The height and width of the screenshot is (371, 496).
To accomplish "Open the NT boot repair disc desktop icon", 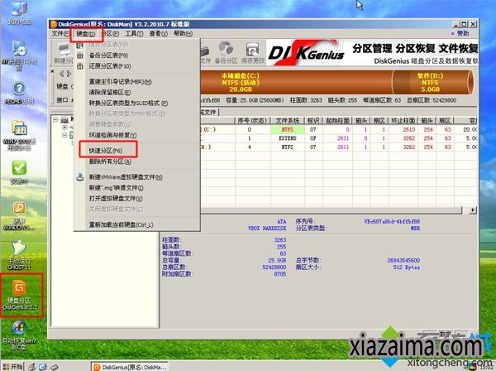I will [x=19, y=55].
